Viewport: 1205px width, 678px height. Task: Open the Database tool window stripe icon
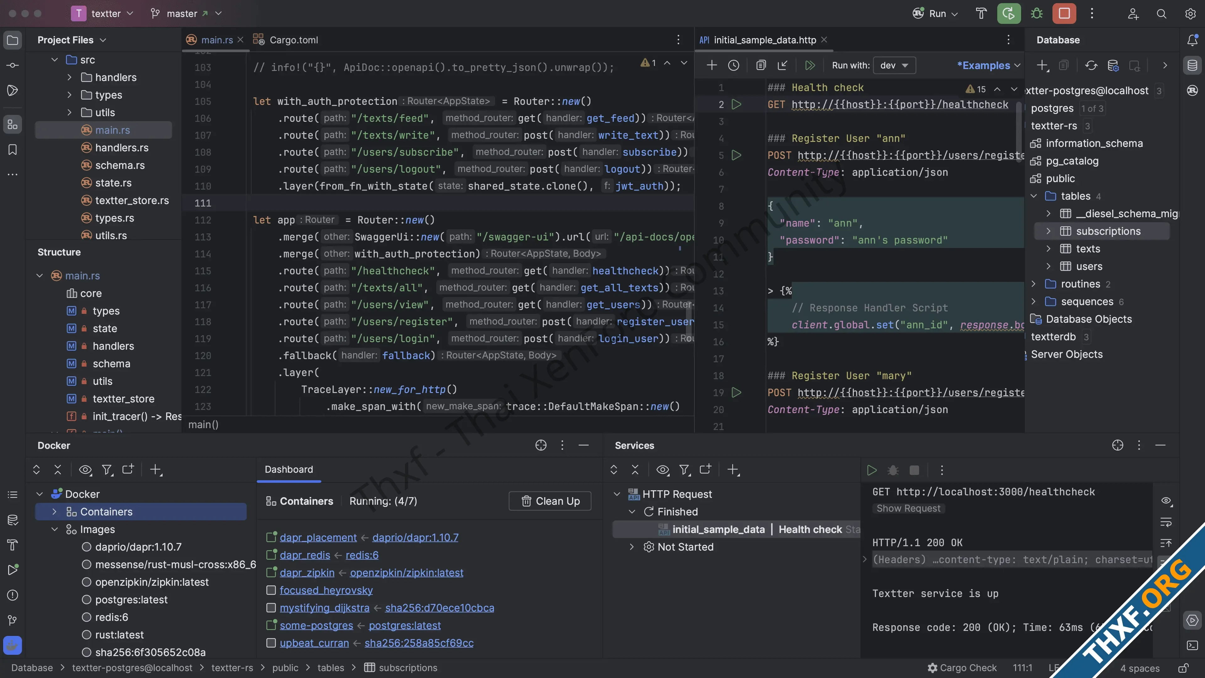pos(1192,66)
